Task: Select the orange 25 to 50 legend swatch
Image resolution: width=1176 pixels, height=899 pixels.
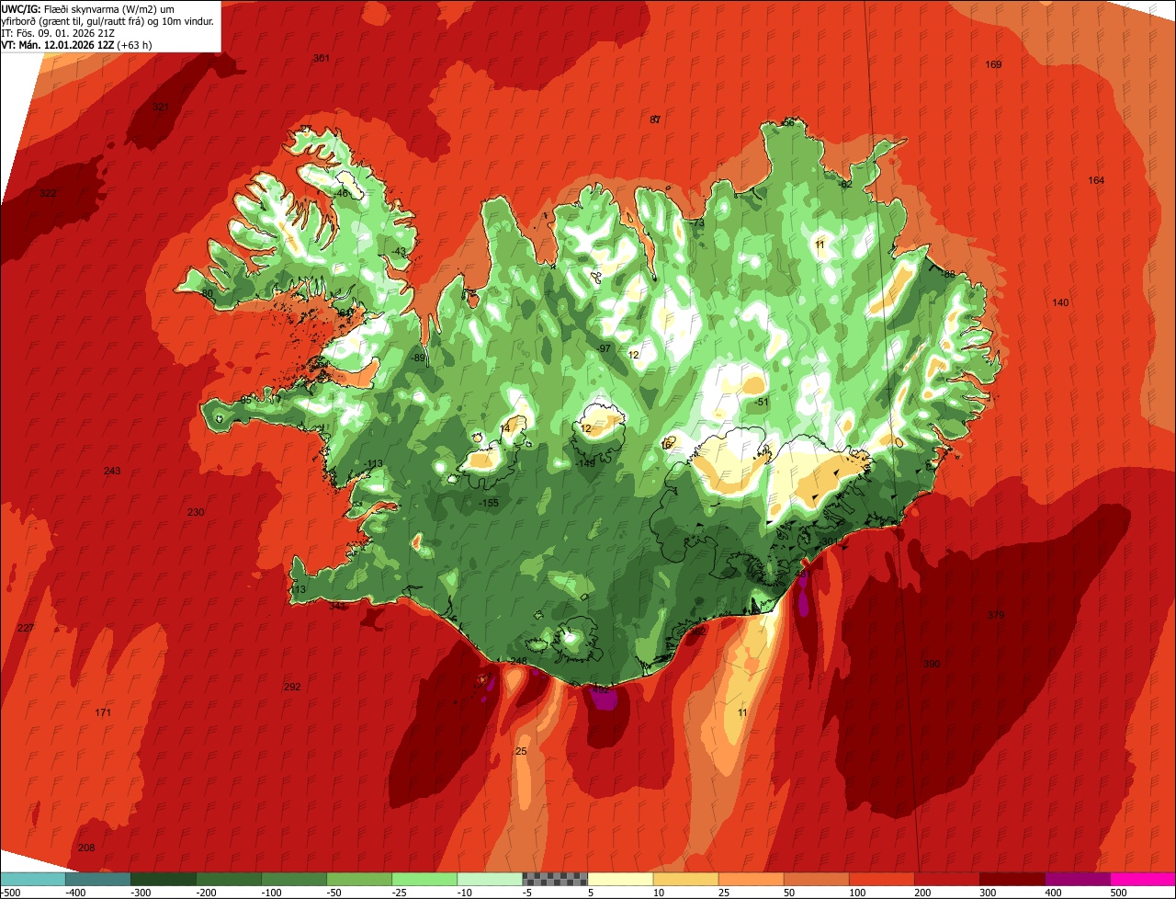Action: point(752,880)
